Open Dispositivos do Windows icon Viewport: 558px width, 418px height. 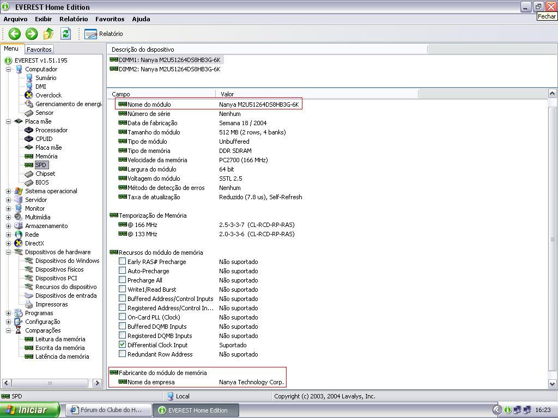pos(29,261)
